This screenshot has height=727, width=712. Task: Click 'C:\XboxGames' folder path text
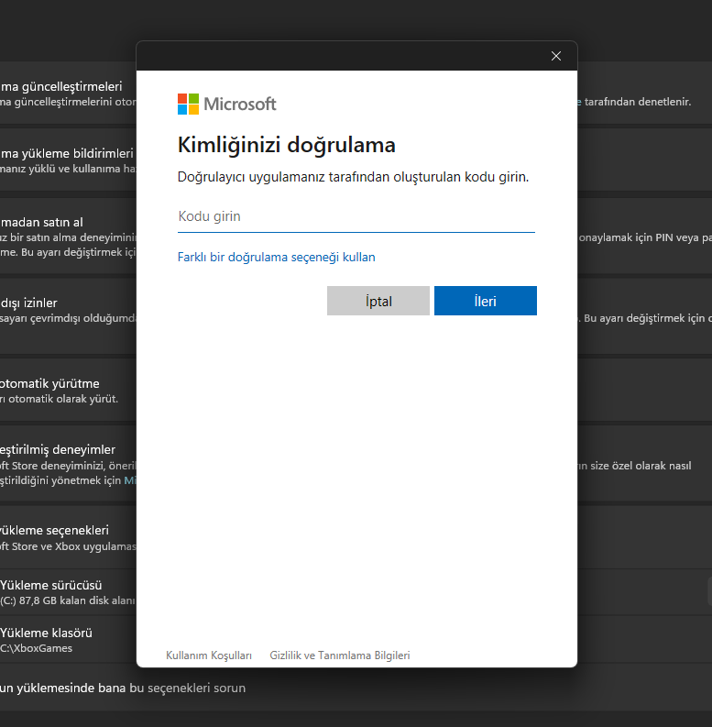pyautogui.click(x=36, y=648)
